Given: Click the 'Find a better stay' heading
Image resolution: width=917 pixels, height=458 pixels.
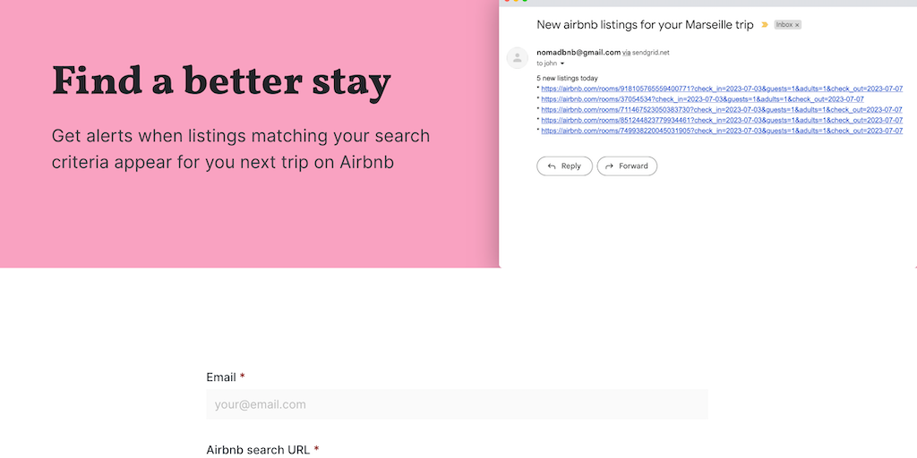Looking at the screenshot, I should coord(221,81).
